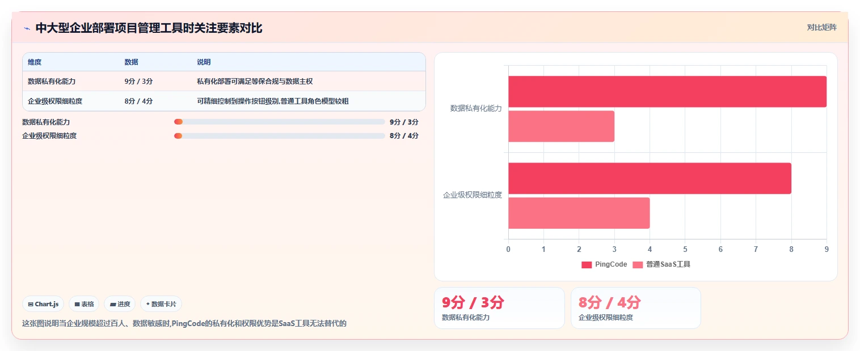Screen dimensions: 860x351
Task: Click the summary caption about PingCode私有化
Action: (184, 323)
